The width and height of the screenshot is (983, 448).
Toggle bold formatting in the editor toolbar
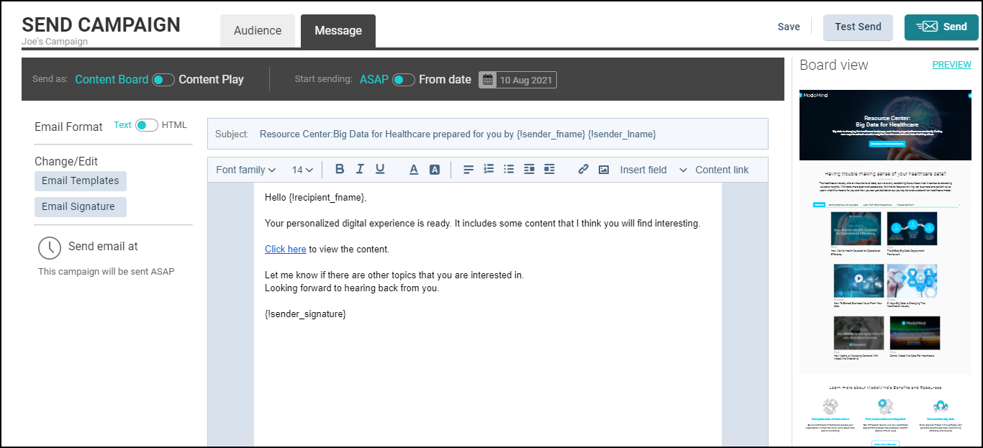coord(340,170)
